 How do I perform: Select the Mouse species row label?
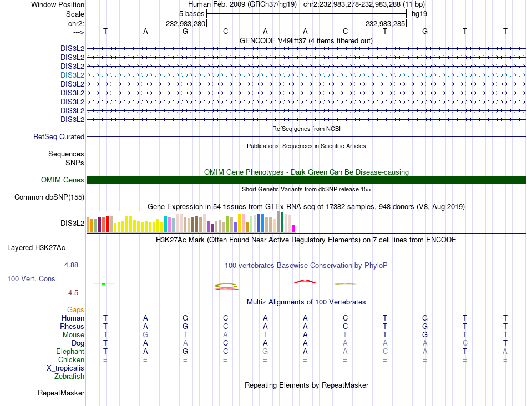pos(73,335)
